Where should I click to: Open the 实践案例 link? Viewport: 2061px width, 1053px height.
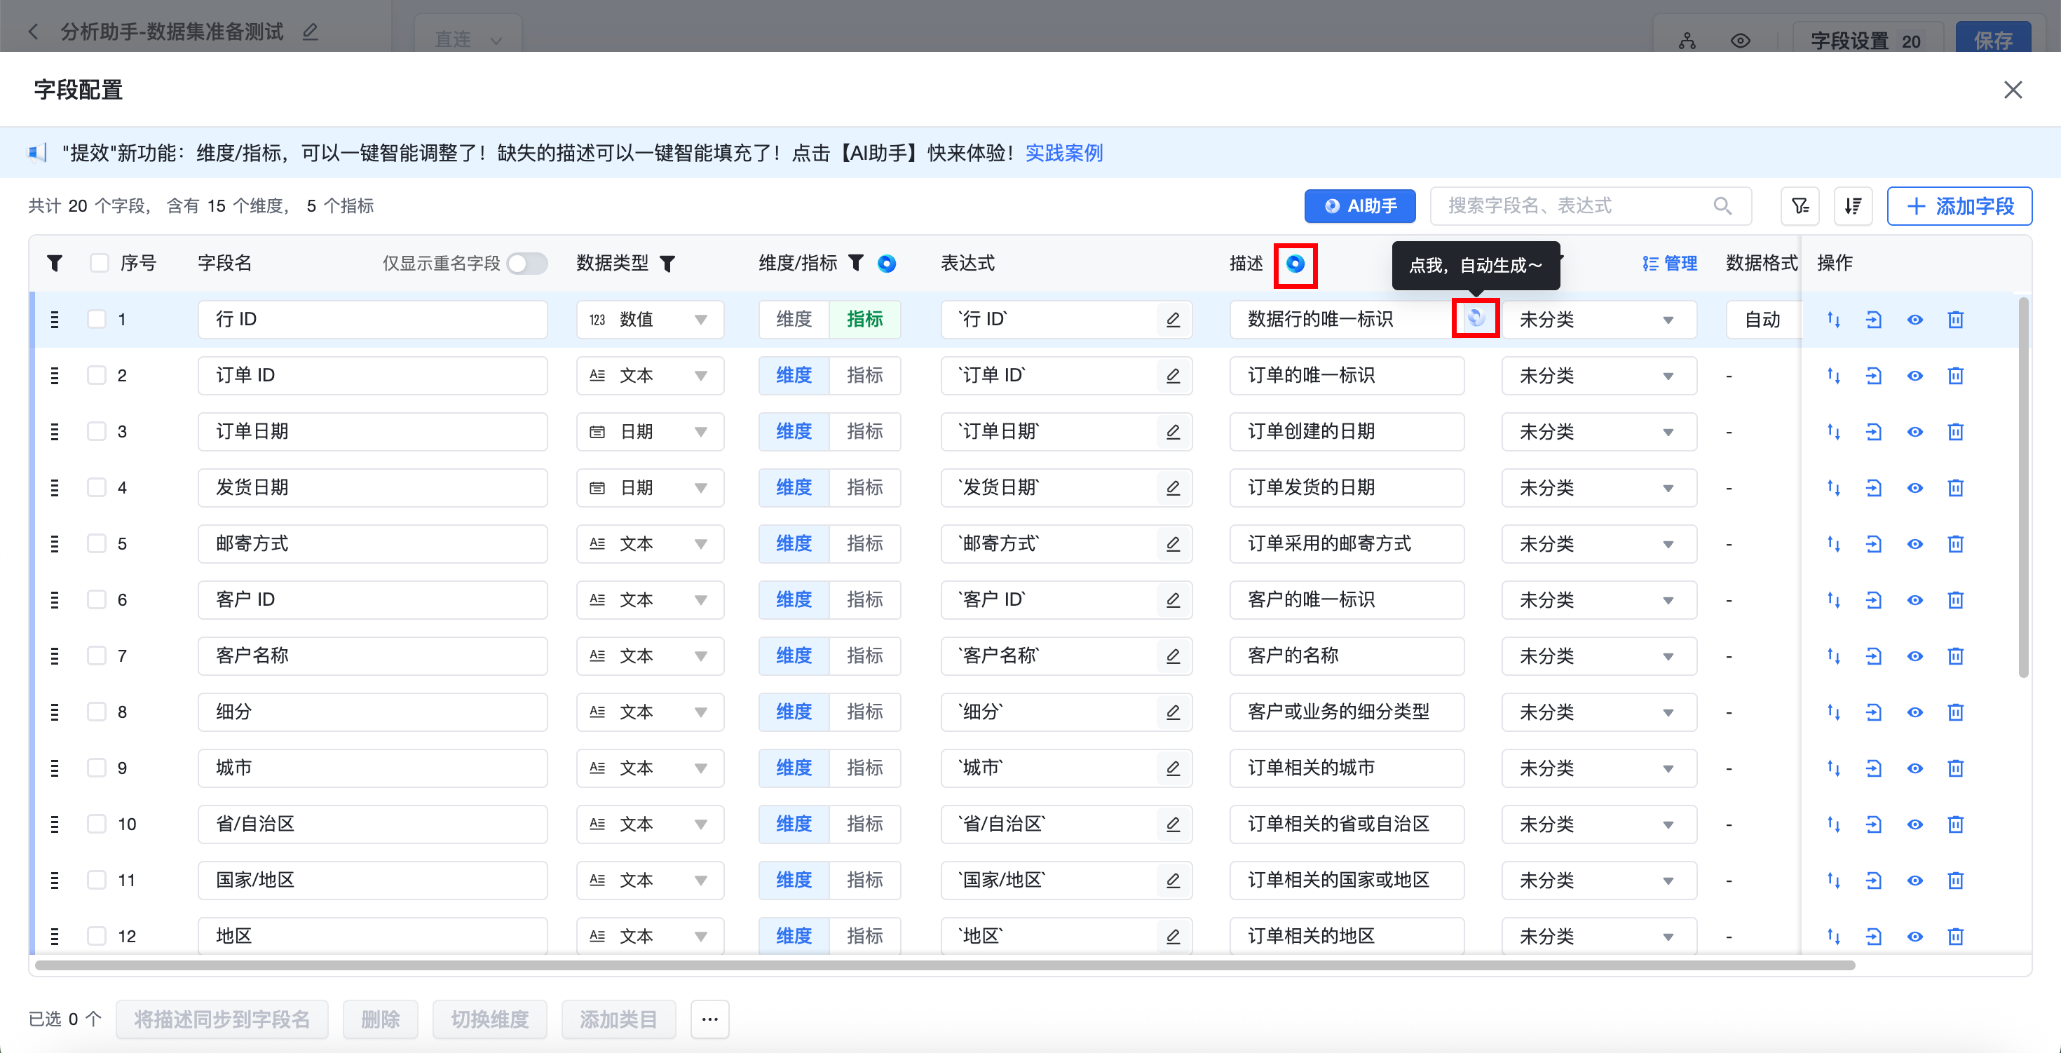1063,152
